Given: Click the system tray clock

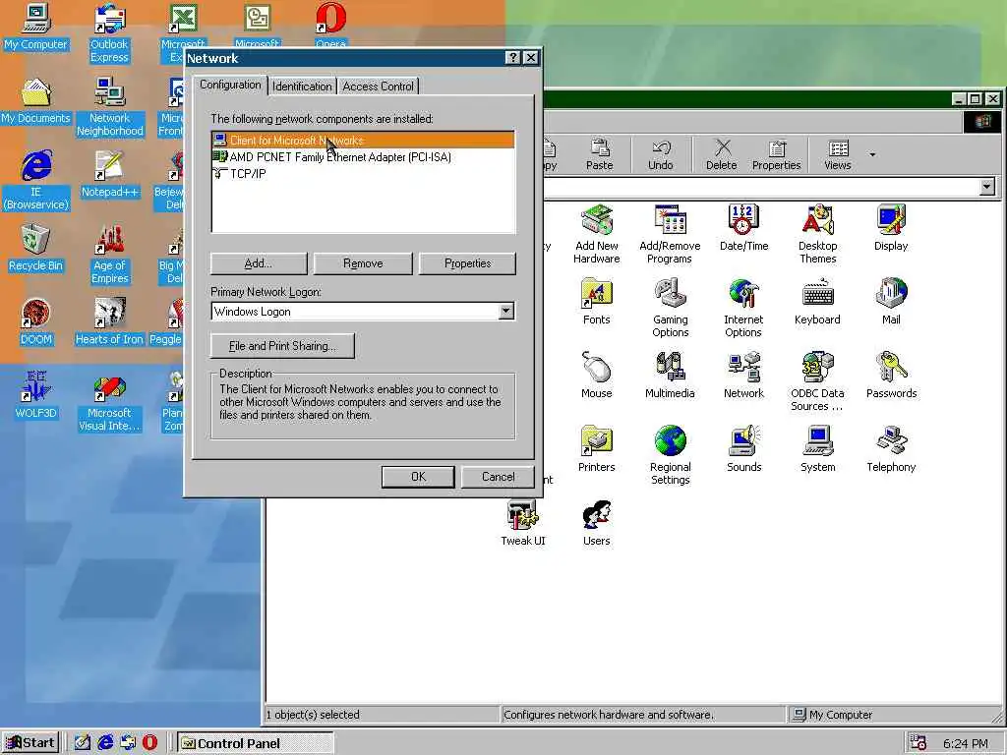Looking at the screenshot, I should click(x=966, y=743).
